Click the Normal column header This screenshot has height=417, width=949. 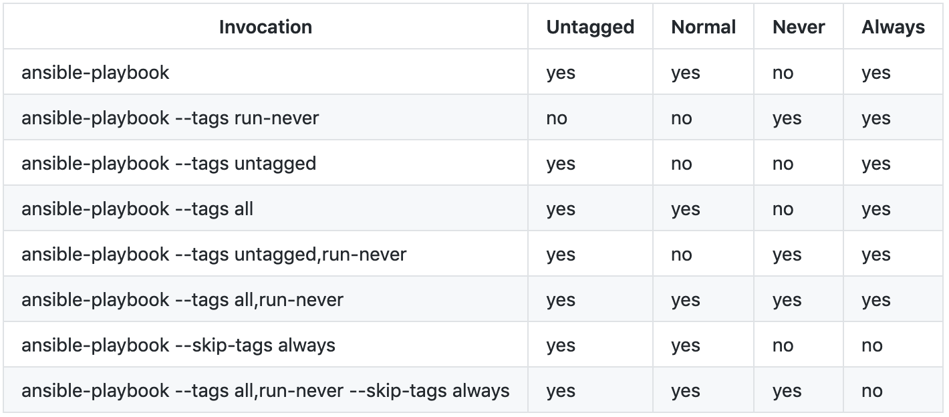(x=703, y=27)
